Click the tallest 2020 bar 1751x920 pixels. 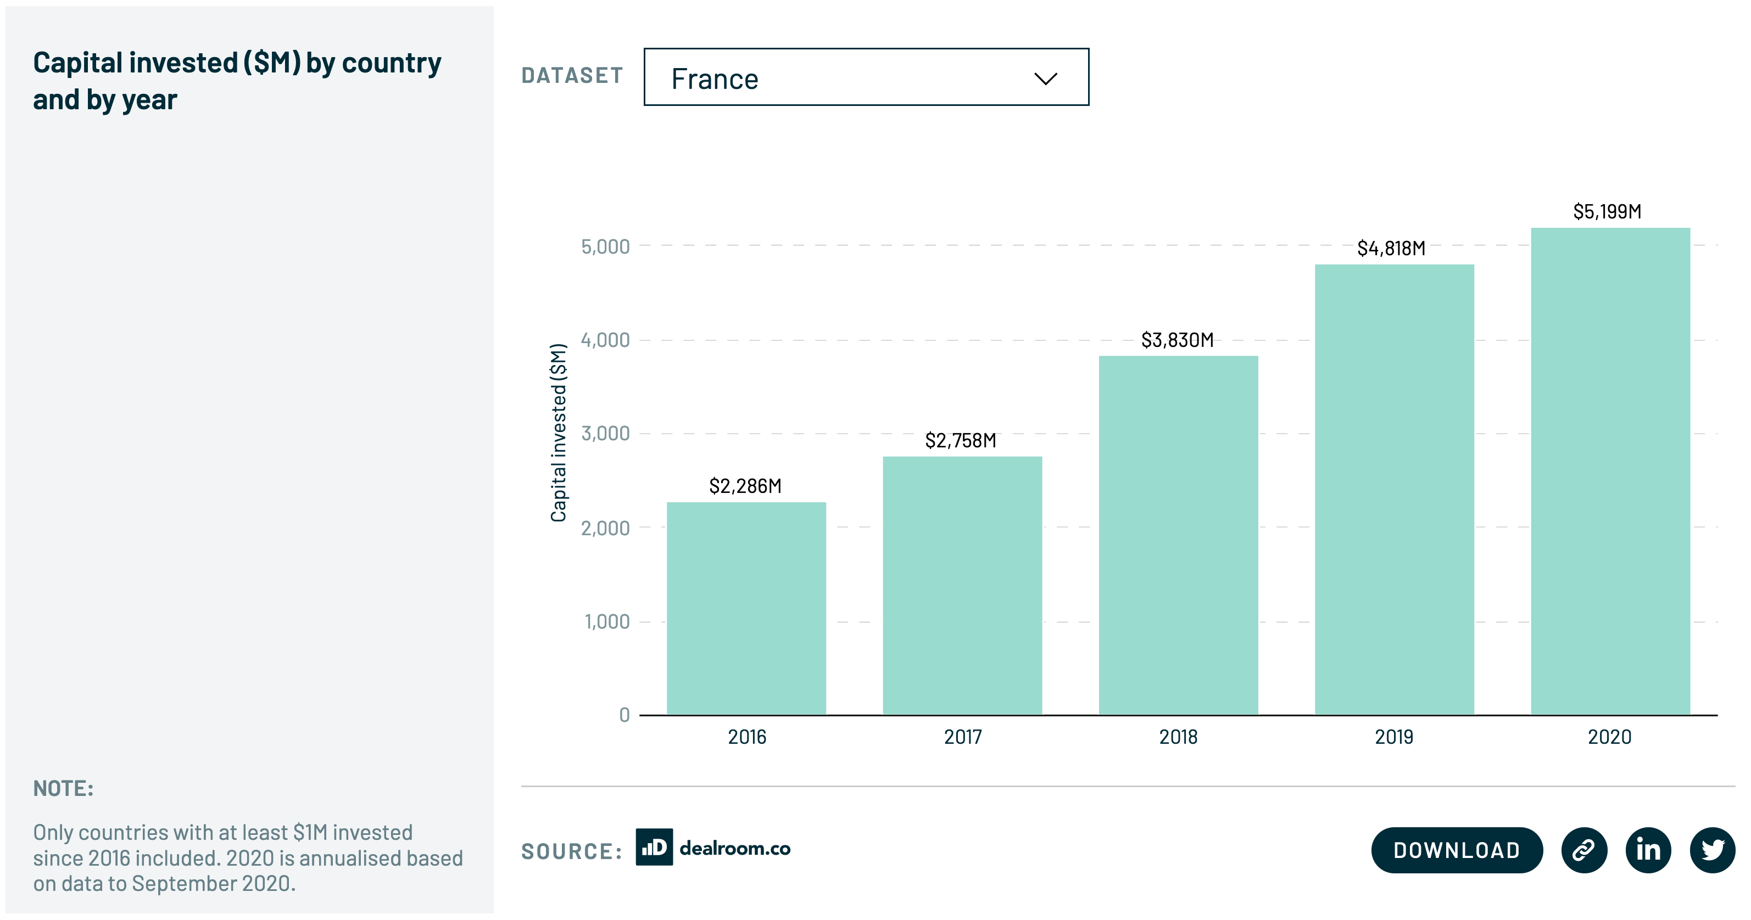pos(1610,471)
